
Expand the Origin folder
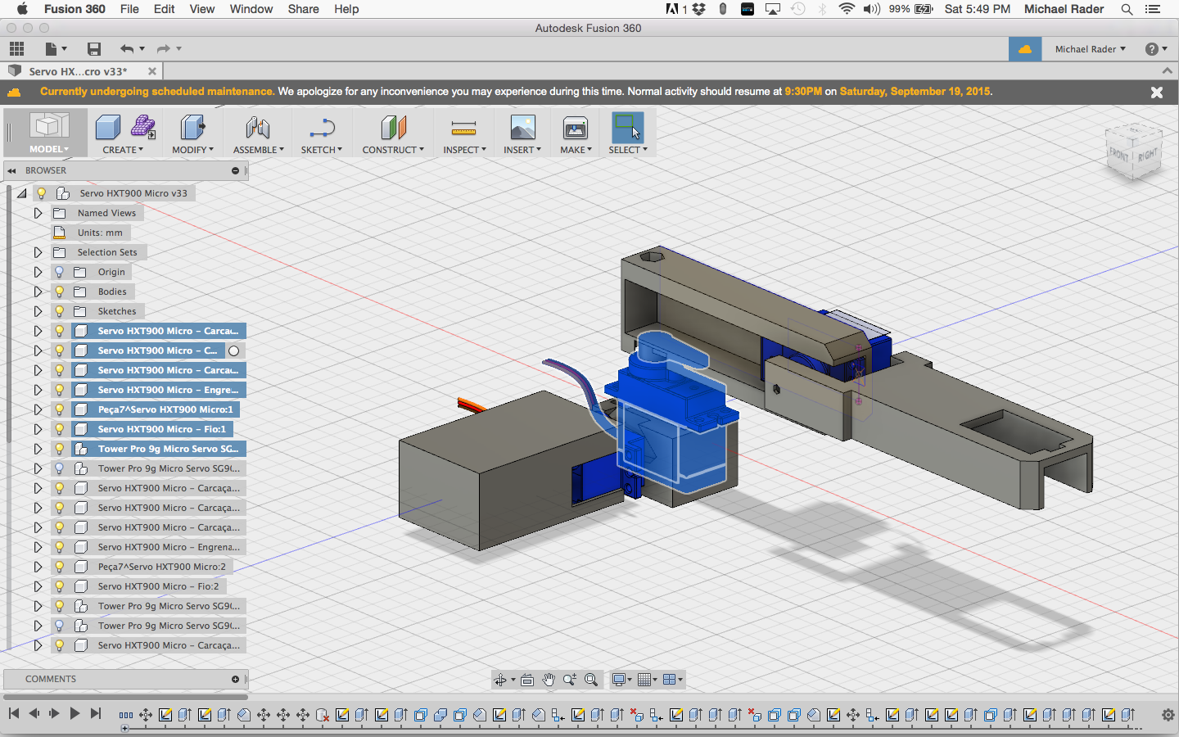[38, 272]
